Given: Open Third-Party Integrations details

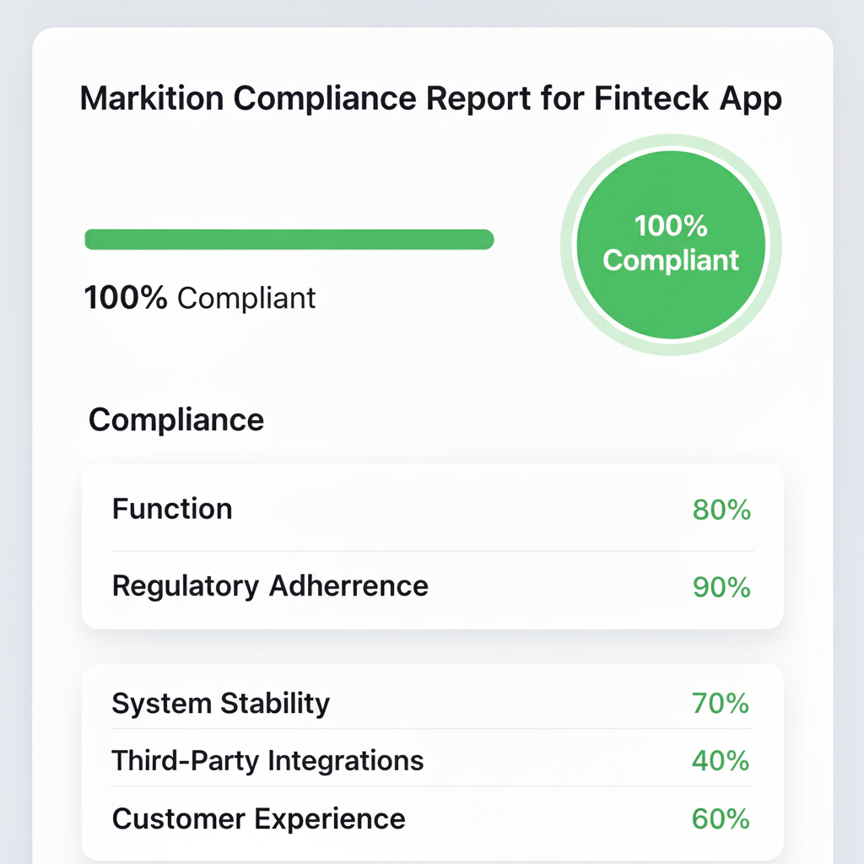Looking at the screenshot, I should [267, 760].
